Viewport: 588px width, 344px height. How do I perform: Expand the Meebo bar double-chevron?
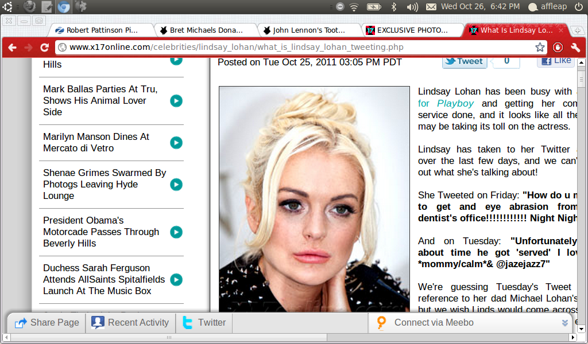(x=565, y=323)
